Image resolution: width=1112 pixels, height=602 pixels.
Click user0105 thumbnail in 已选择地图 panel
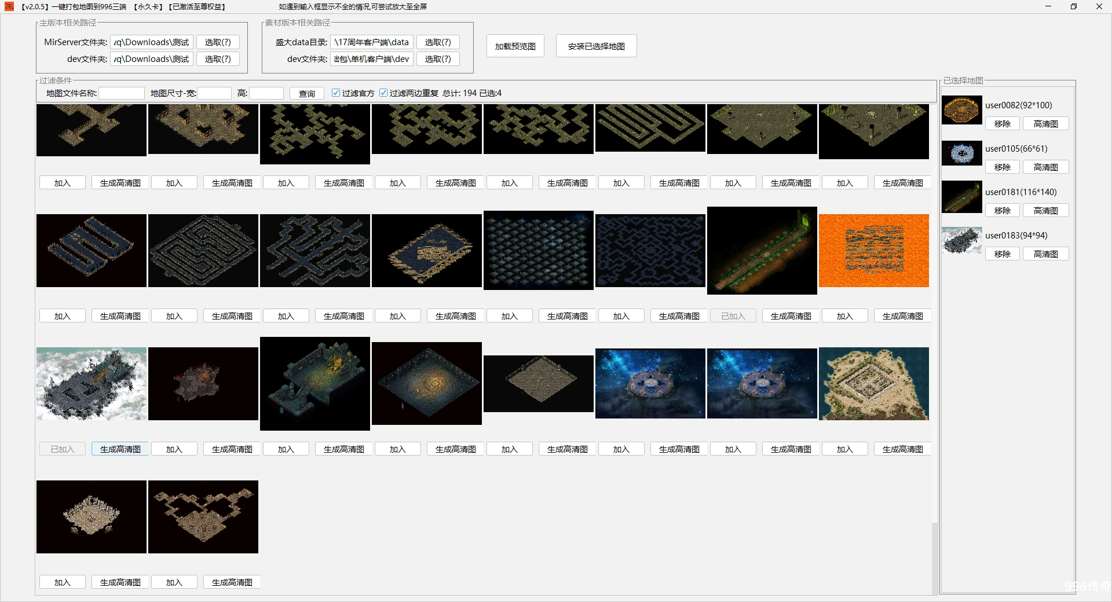coord(962,153)
